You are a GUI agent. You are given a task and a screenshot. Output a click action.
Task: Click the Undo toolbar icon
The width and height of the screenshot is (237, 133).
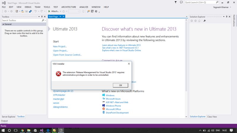coord(36,11)
